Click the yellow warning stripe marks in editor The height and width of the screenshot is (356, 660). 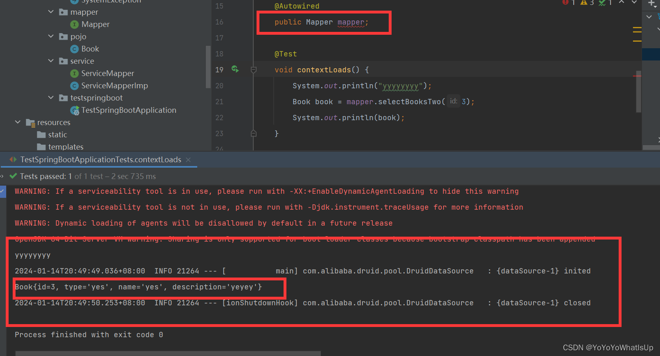coord(637,34)
